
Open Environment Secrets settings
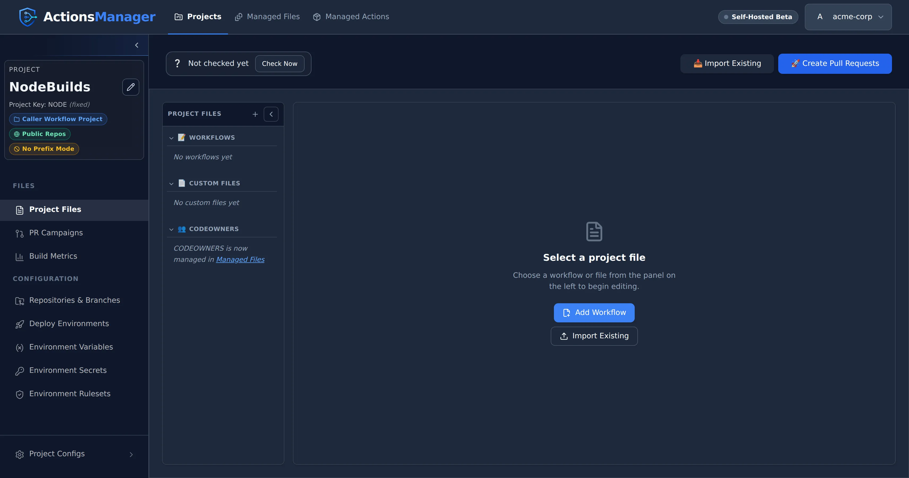(74, 370)
